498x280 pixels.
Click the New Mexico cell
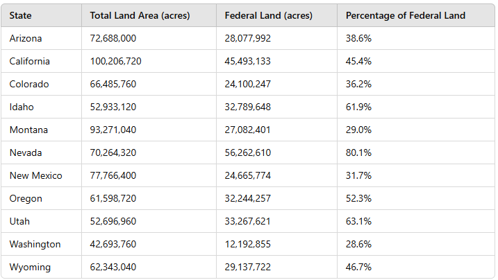(35, 175)
